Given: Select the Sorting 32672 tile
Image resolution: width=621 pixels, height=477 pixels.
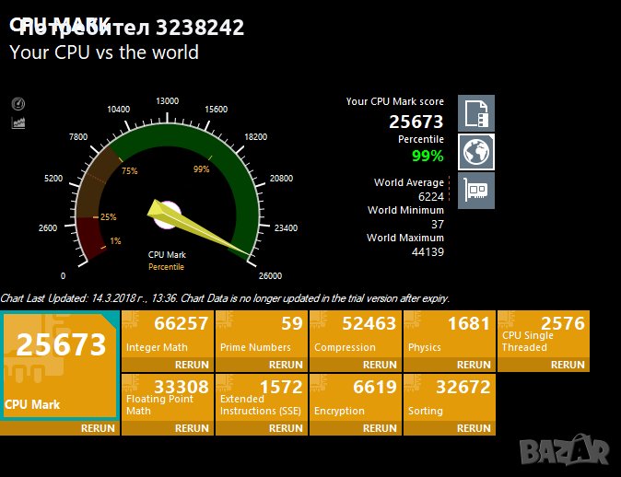Looking at the screenshot, I should [x=450, y=398].
